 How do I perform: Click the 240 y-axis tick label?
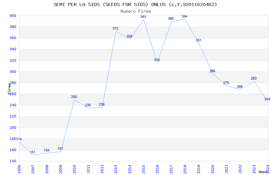[13, 105]
